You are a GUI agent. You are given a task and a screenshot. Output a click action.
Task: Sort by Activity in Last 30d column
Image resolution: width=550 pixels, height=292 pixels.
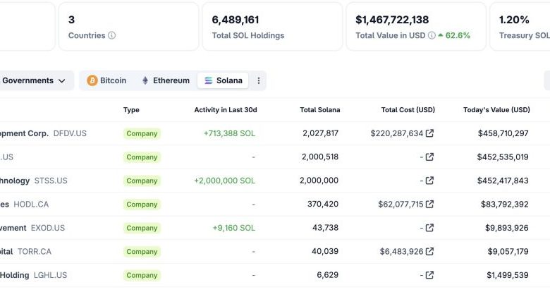tap(226, 110)
